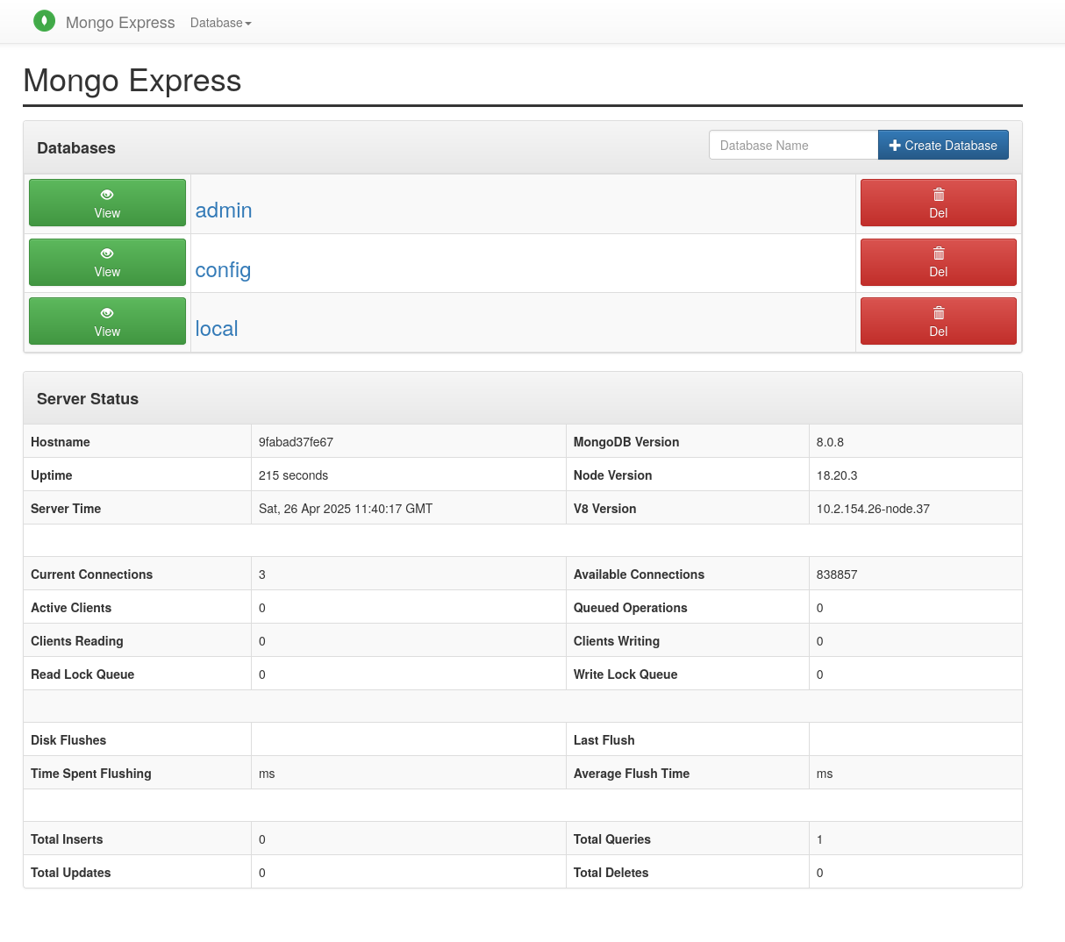Click the Clients Reading label
The width and height of the screenshot is (1065, 942).
pos(77,641)
